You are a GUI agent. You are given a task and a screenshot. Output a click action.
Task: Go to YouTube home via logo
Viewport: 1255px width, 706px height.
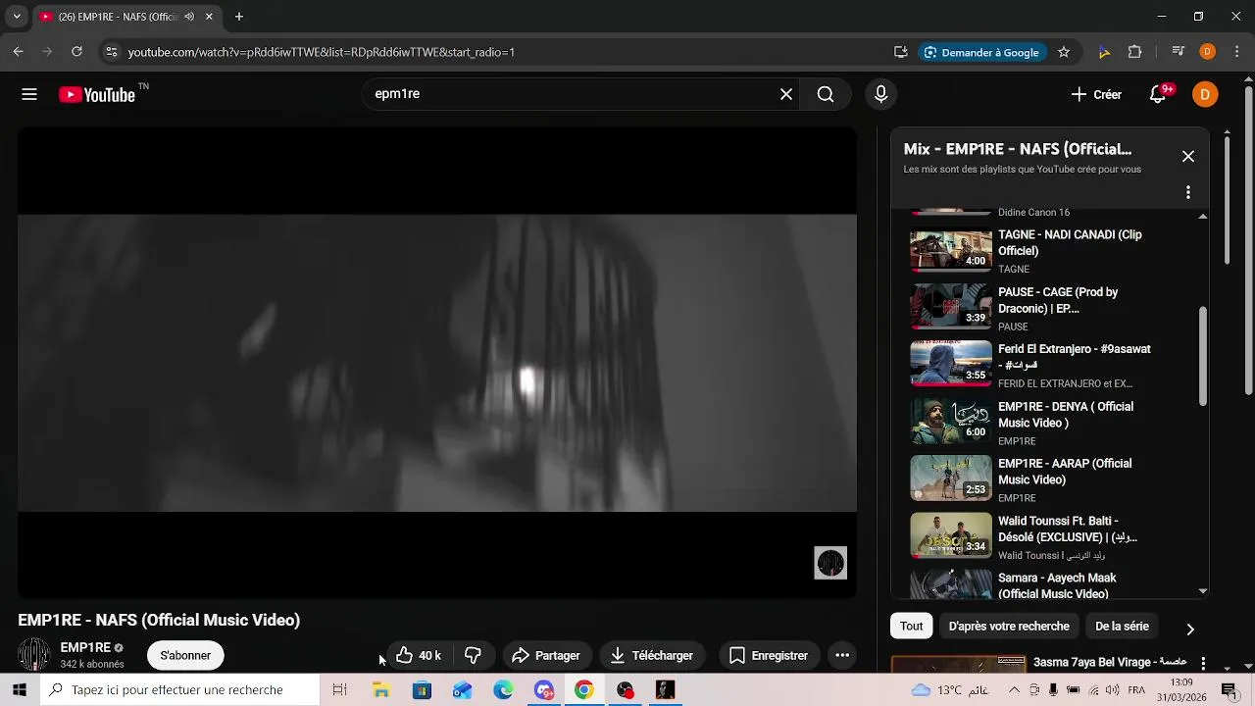coord(96,94)
